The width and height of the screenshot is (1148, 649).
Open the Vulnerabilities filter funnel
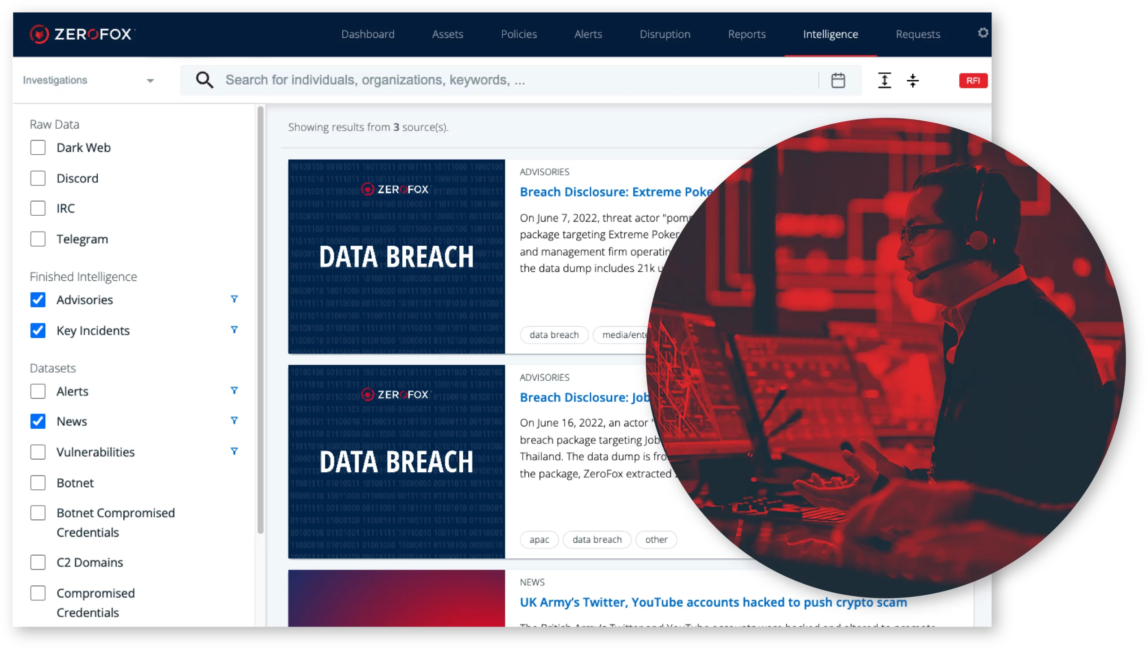[x=234, y=451]
